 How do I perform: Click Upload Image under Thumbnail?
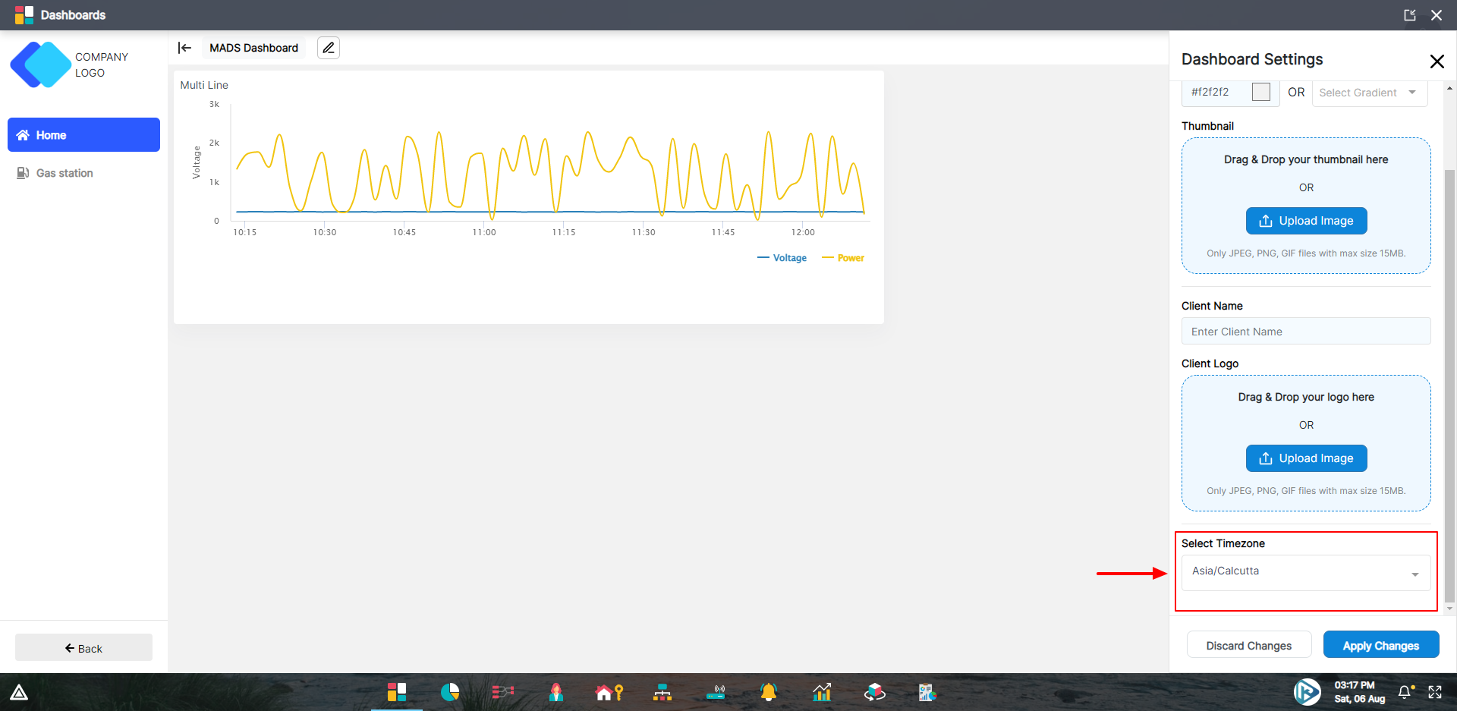1306,221
